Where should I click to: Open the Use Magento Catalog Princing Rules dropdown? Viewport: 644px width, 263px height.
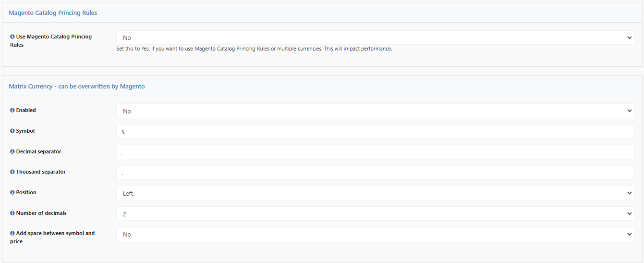coord(375,38)
